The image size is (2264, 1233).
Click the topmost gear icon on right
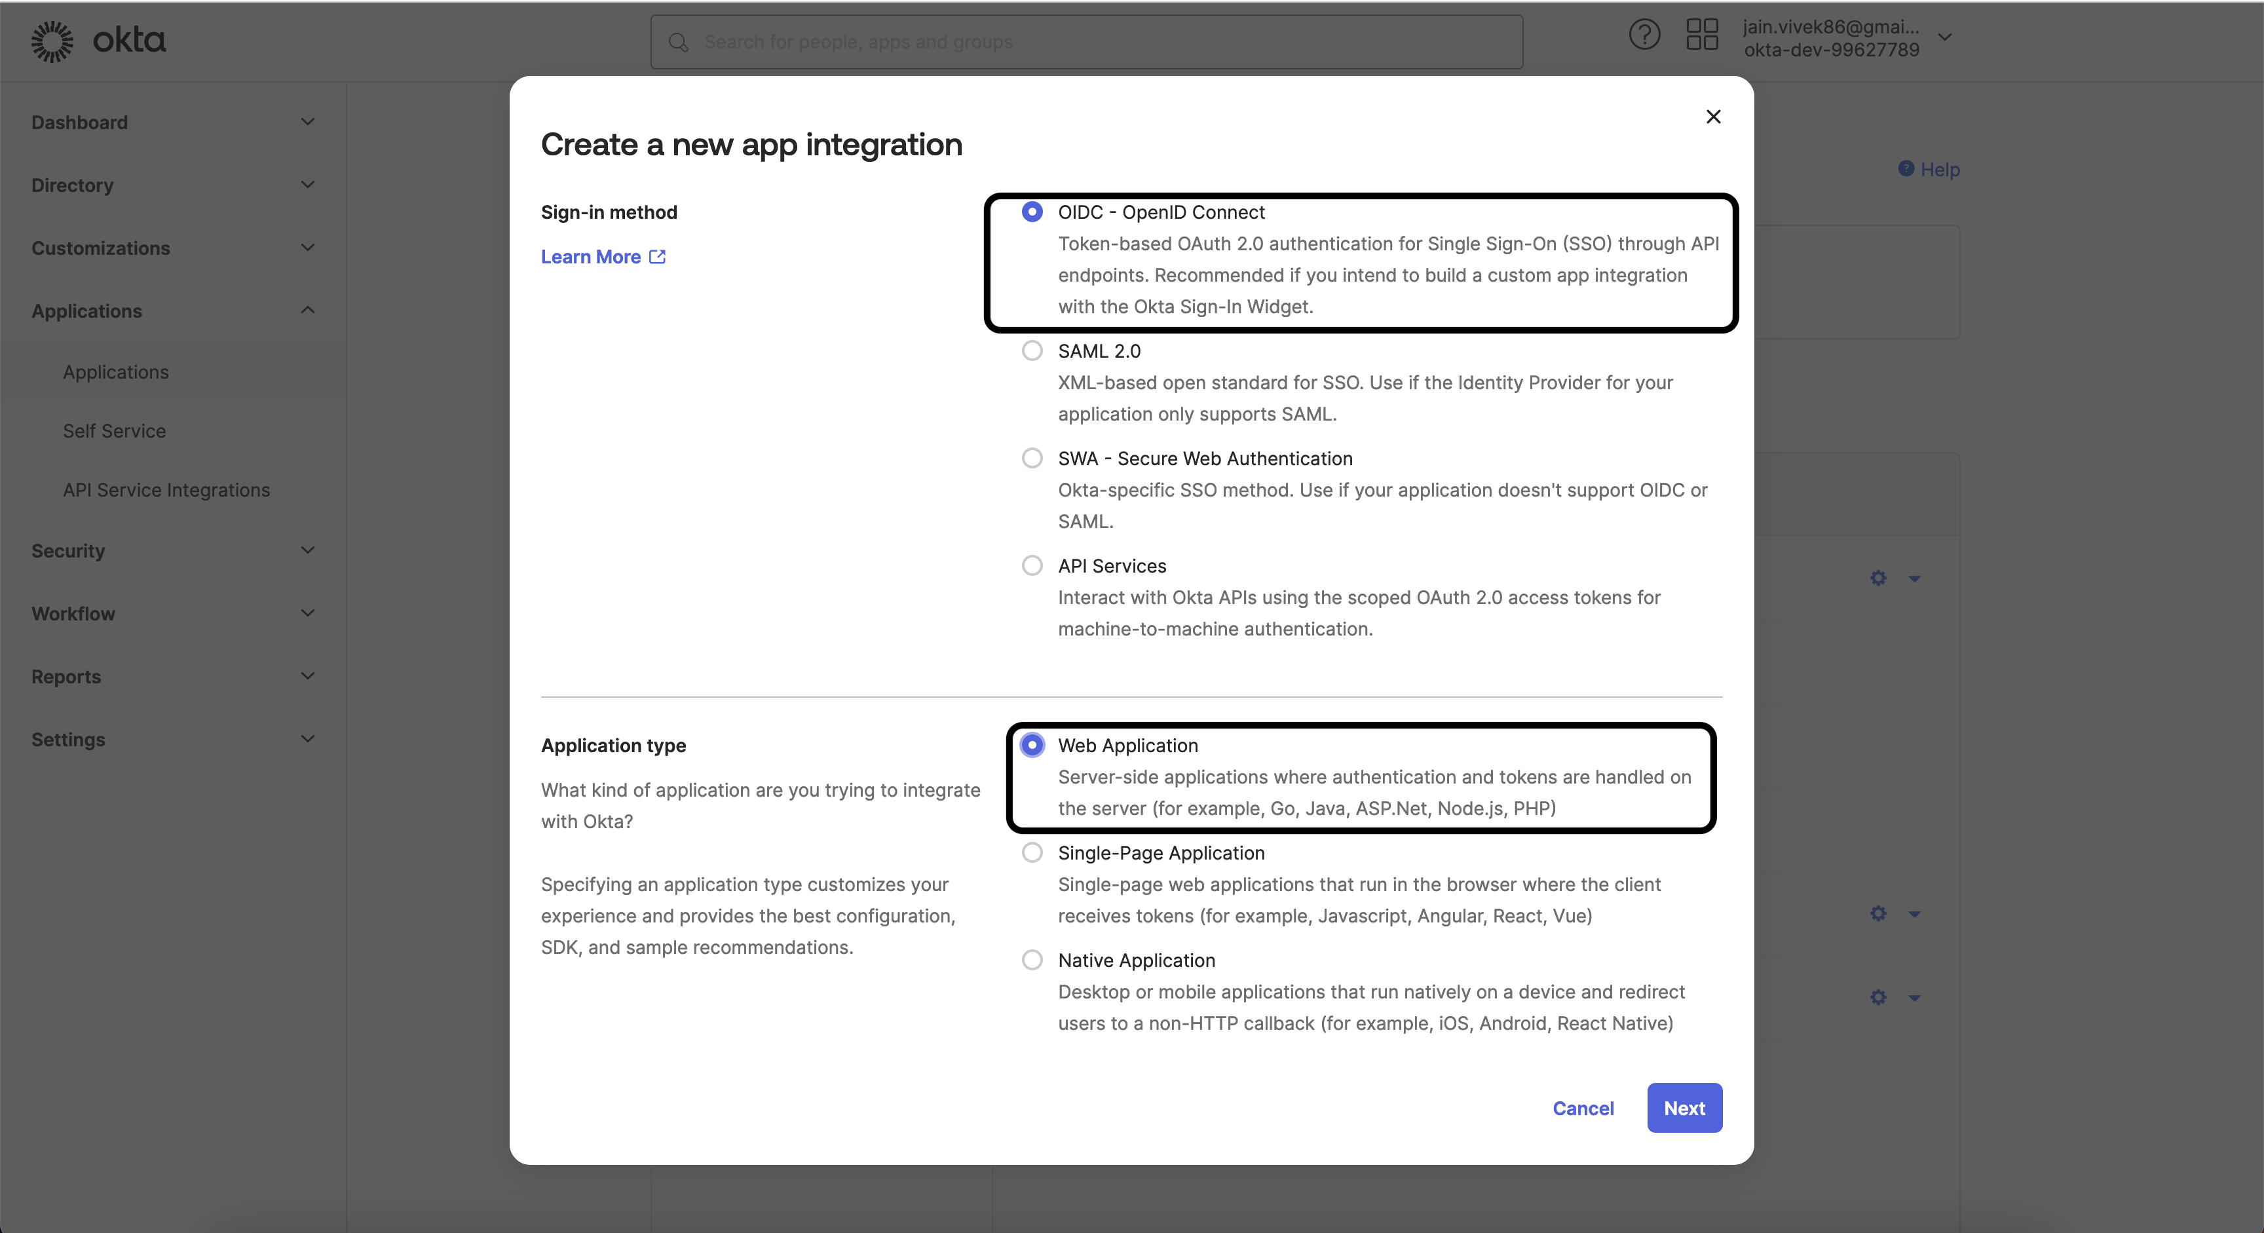coord(1878,579)
